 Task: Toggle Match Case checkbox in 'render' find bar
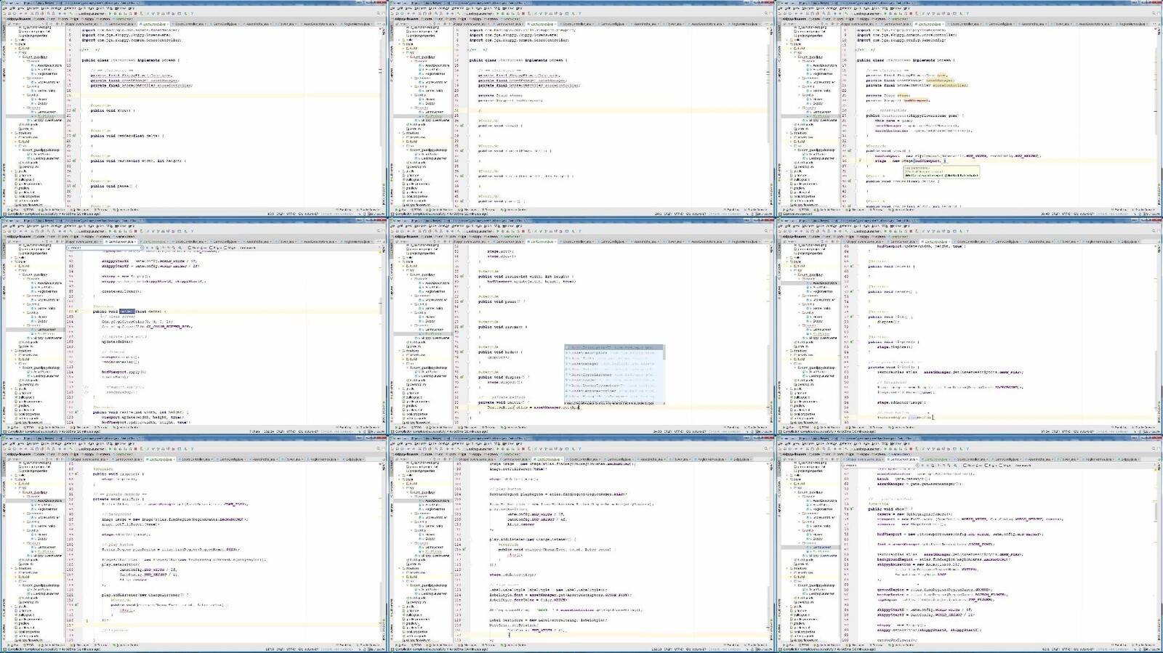pyautogui.click(x=189, y=248)
